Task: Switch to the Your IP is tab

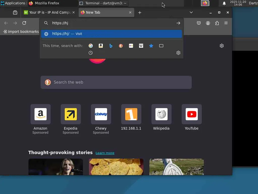Action: coord(50,12)
